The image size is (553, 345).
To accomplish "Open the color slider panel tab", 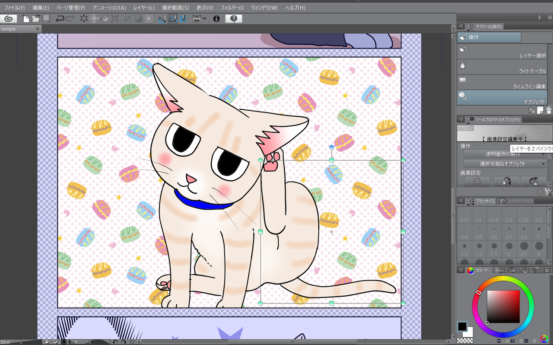I will tap(499, 270).
